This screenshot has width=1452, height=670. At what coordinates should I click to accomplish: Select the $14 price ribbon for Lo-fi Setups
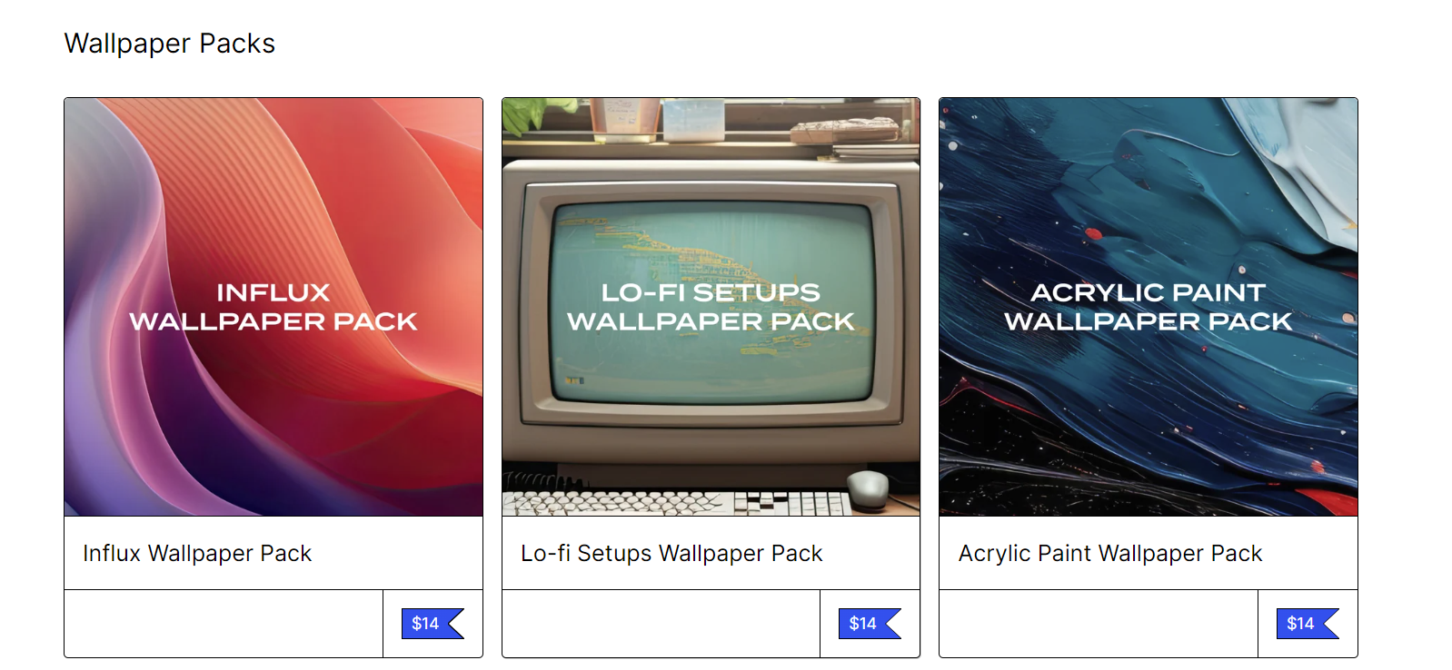[870, 624]
